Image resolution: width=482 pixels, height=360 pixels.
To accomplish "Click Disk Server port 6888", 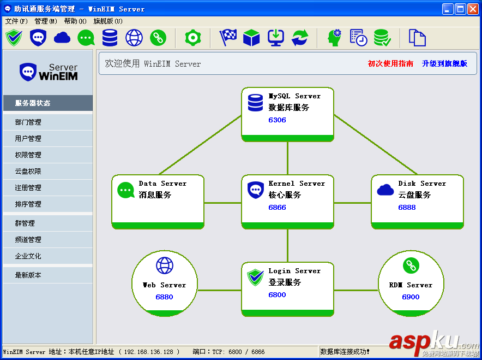I will [x=407, y=207].
